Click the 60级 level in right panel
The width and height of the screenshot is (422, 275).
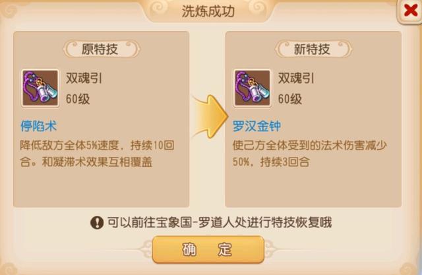[x=290, y=99]
